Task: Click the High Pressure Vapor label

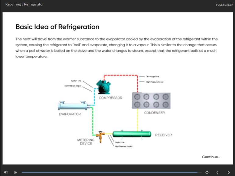Action: [x=155, y=82]
